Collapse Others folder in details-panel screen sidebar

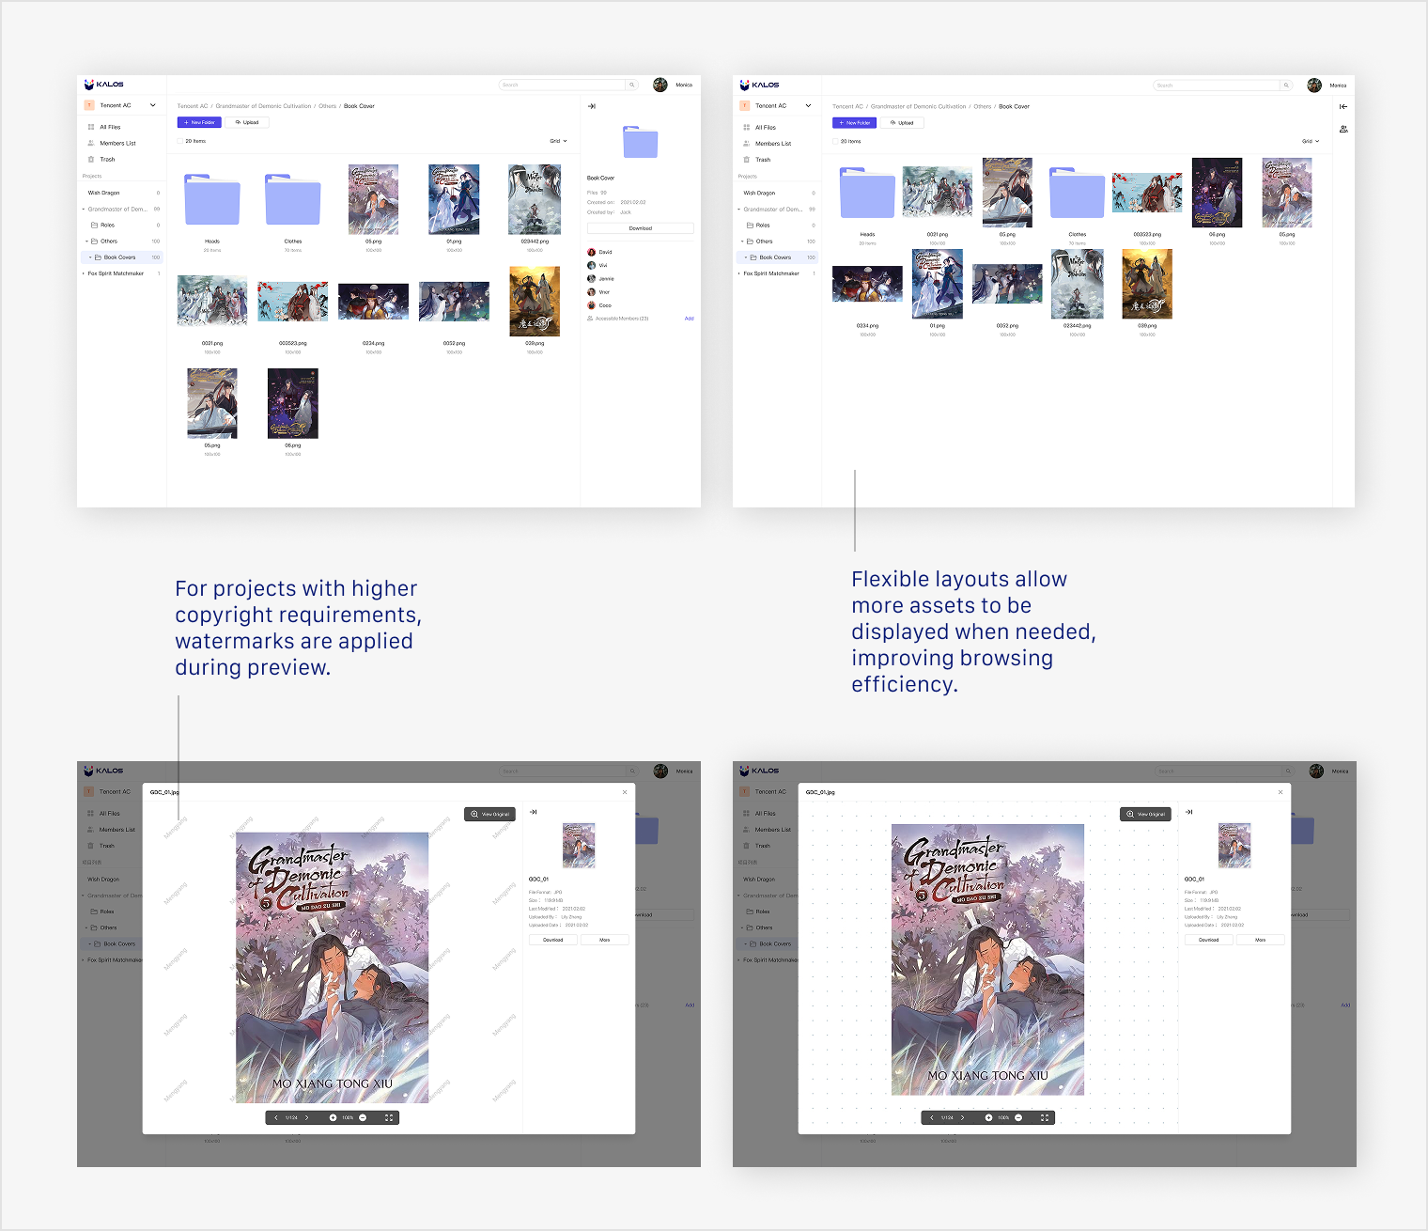(86, 242)
